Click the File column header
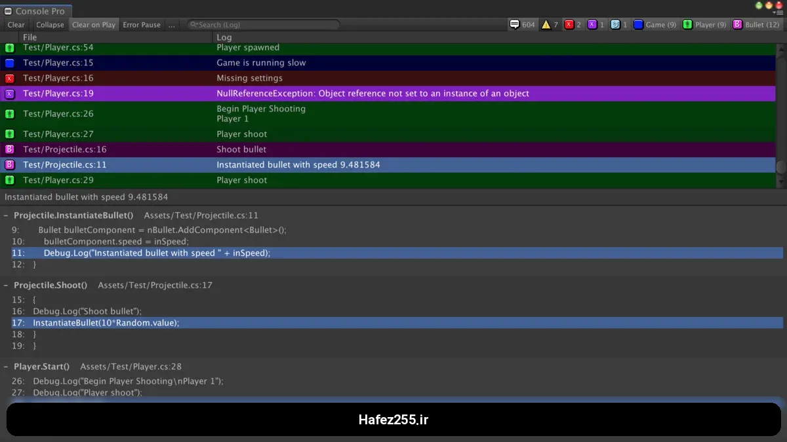 pos(30,37)
